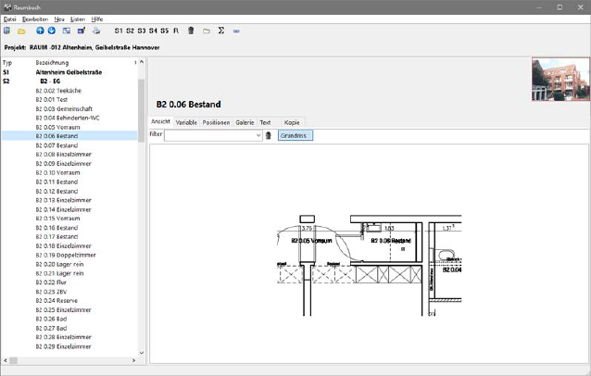This screenshot has height=376, width=591.
Task: Open the Datei menu
Action: tap(10, 19)
